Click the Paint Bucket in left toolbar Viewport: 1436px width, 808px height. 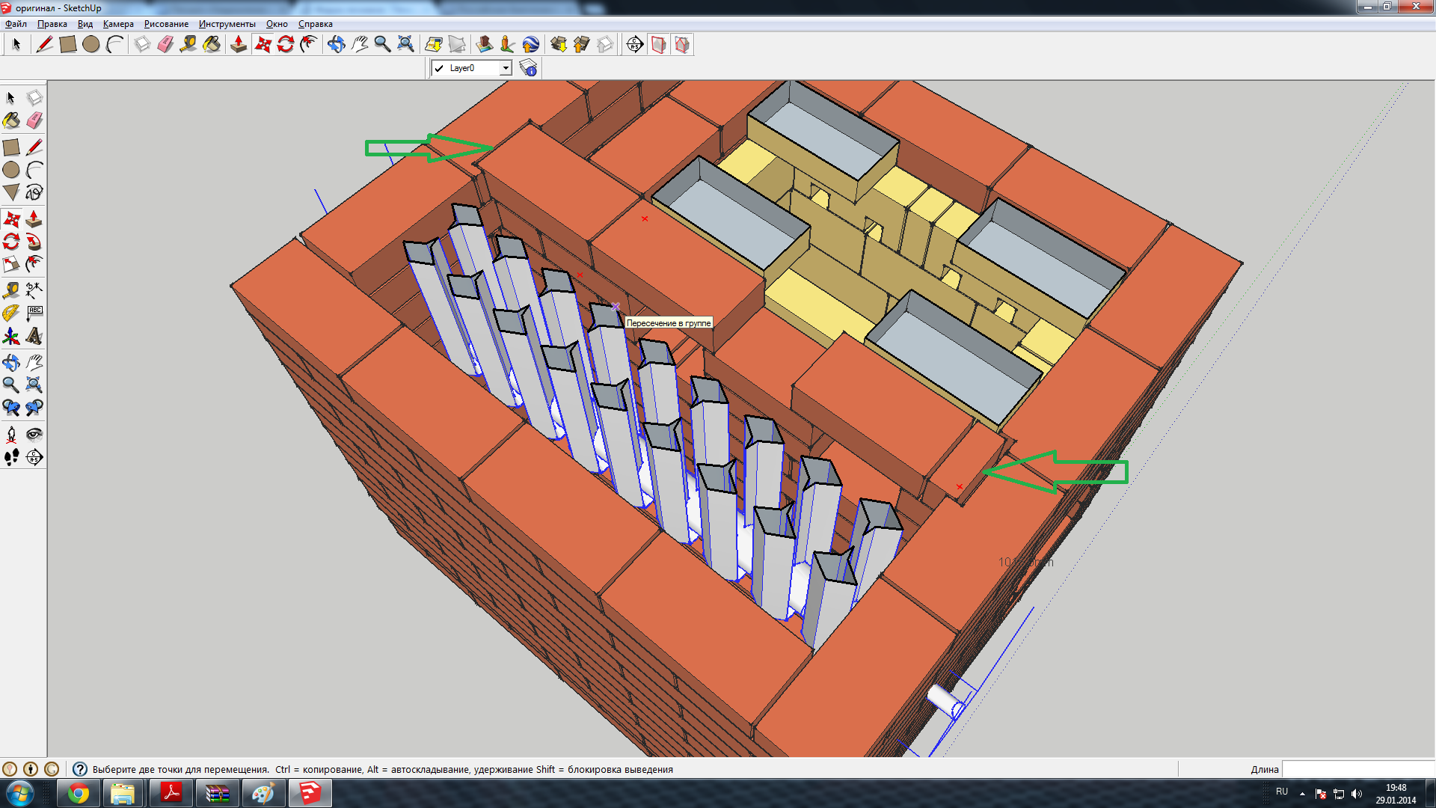[x=11, y=120]
